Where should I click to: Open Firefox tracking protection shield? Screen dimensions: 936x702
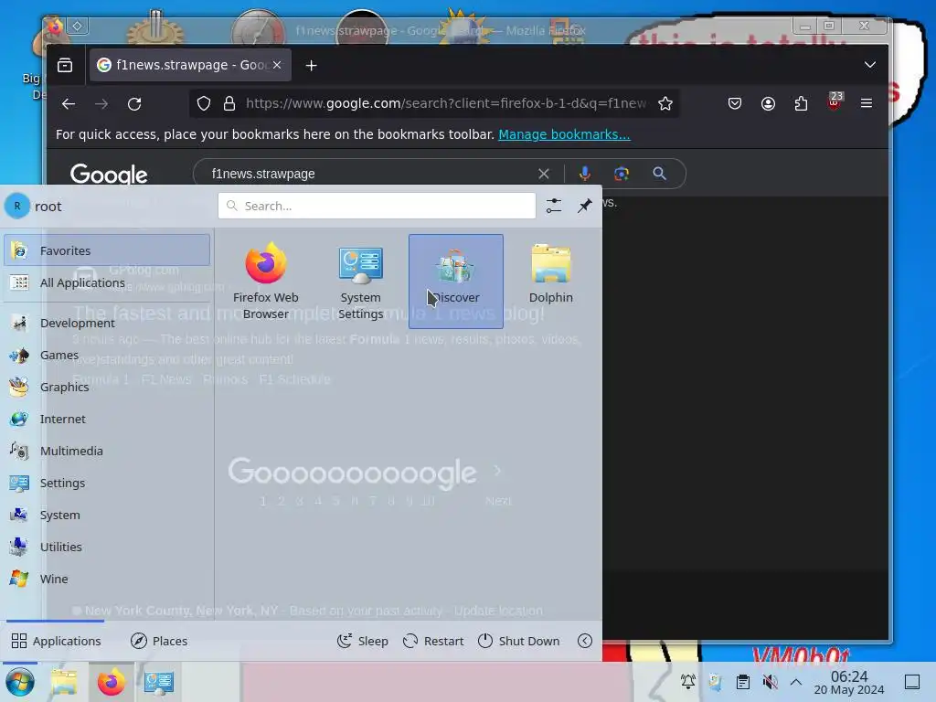click(204, 104)
